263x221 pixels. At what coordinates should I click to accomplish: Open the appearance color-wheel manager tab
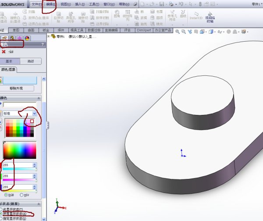(x=27, y=38)
